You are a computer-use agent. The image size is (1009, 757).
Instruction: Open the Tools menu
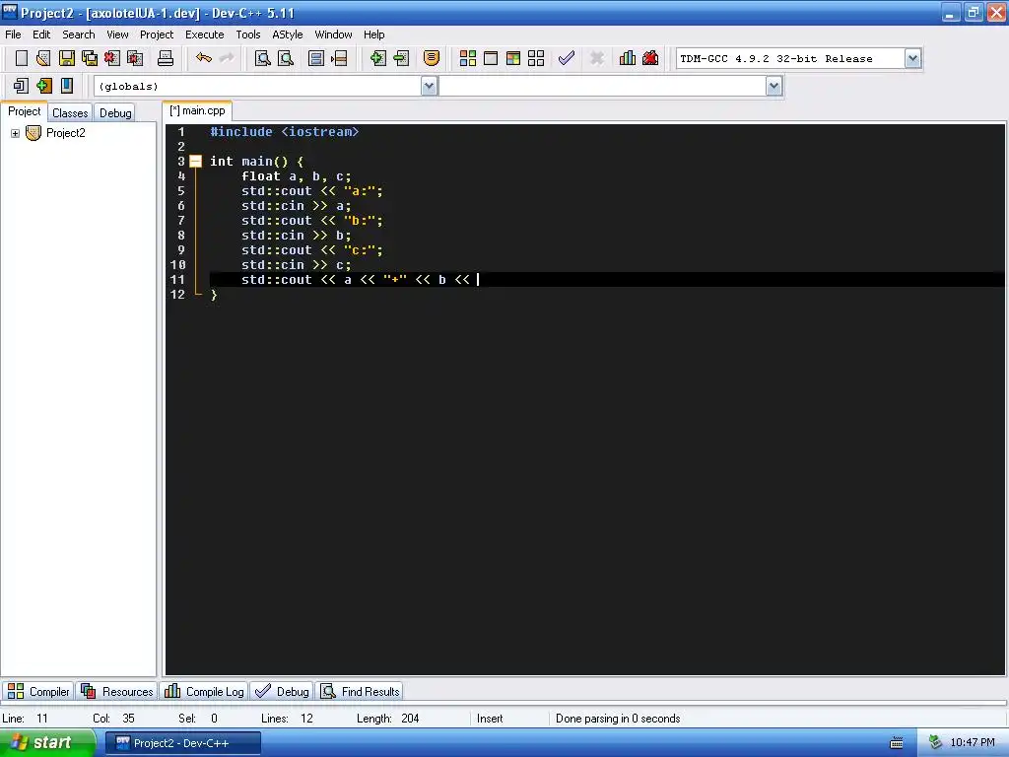(x=247, y=34)
